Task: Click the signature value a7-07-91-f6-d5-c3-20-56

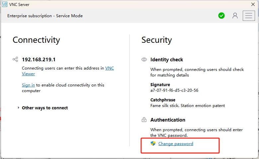Action: click(174, 90)
